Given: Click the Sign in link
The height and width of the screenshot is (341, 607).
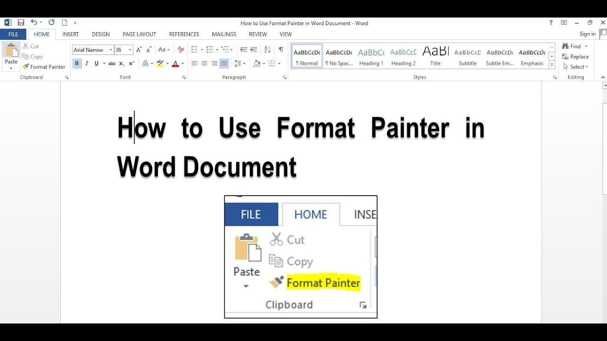Looking at the screenshot, I should (587, 34).
